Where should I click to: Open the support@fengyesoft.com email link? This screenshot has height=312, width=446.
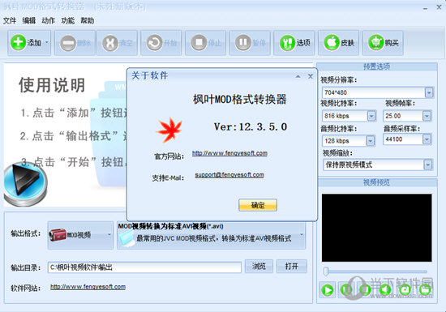pyautogui.click(x=229, y=175)
